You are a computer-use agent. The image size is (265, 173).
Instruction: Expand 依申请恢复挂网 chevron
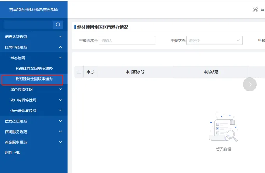pos(60,110)
